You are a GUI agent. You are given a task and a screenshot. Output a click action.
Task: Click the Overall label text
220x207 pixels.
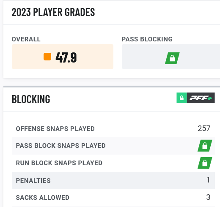(x=26, y=39)
